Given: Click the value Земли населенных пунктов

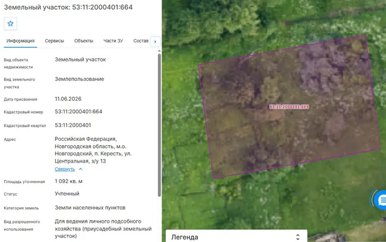Looking at the screenshot, I should pyautogui.click(x=90, y=208).
